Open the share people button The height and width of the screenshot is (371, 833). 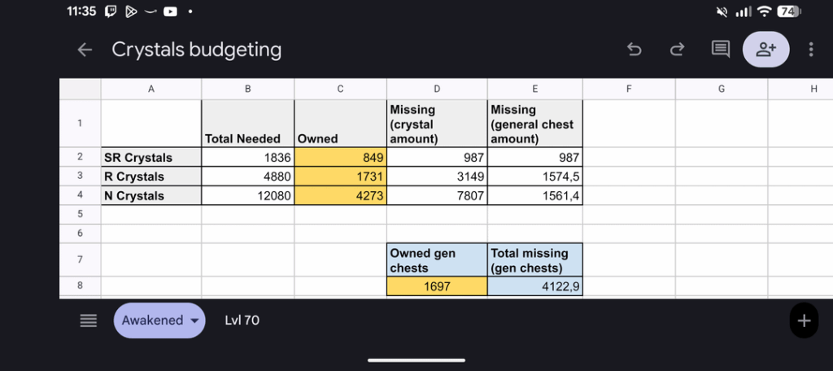pyautogui.click(x=765, y=50)
